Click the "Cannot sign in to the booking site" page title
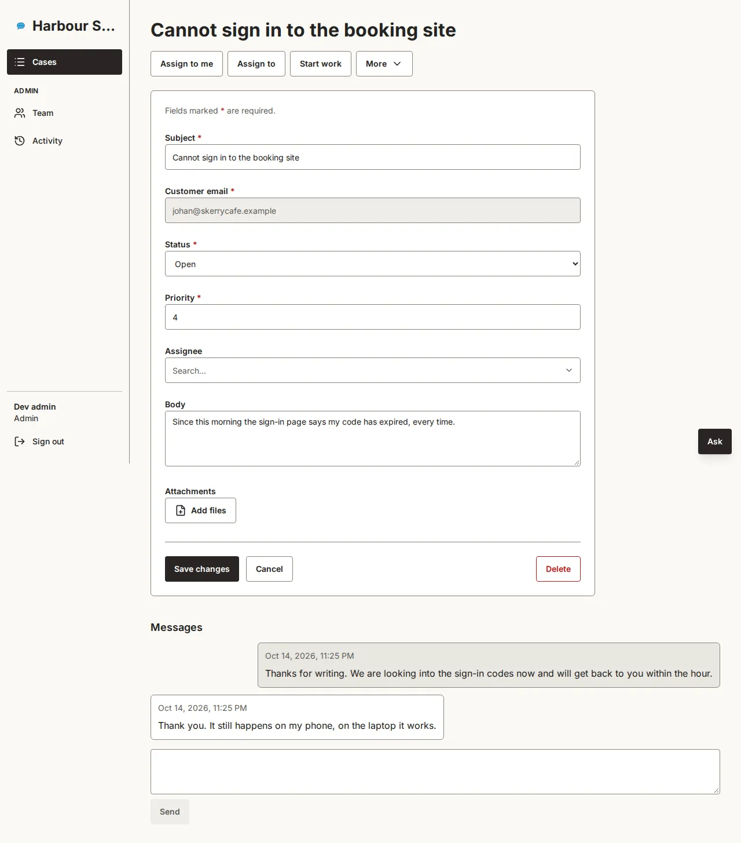 click(303, 30)
